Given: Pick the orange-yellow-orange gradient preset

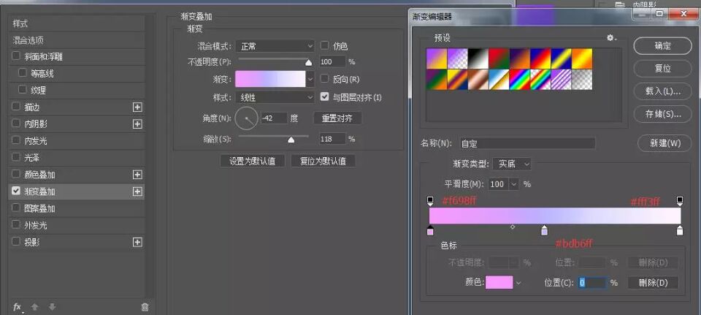Looking at the screenshot, I should click(x=582, y=58).
